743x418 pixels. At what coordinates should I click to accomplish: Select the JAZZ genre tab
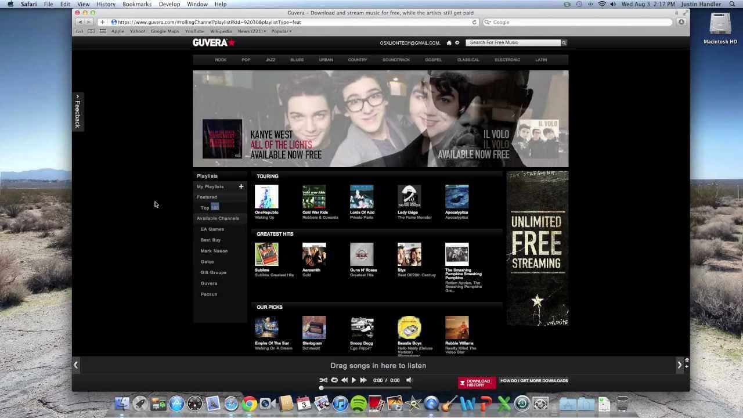tap(270, 60)
